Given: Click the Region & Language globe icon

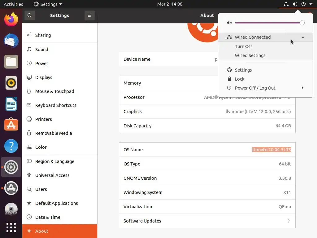Looking at the screenshot, I should (x=29, y=161).
